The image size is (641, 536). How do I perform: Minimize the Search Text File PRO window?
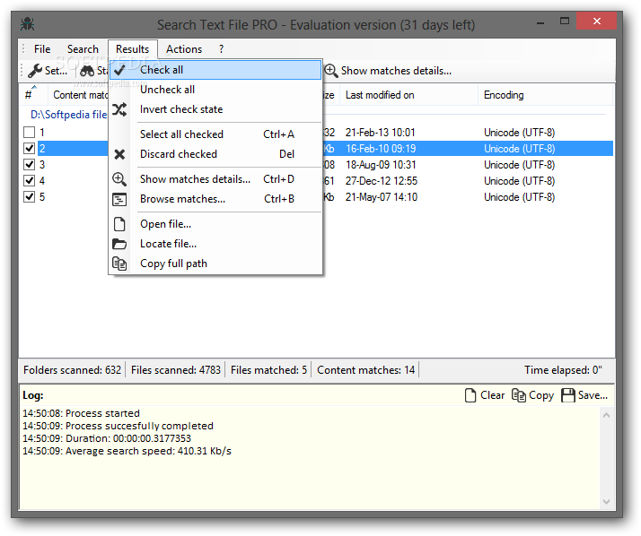coord(540,22)
